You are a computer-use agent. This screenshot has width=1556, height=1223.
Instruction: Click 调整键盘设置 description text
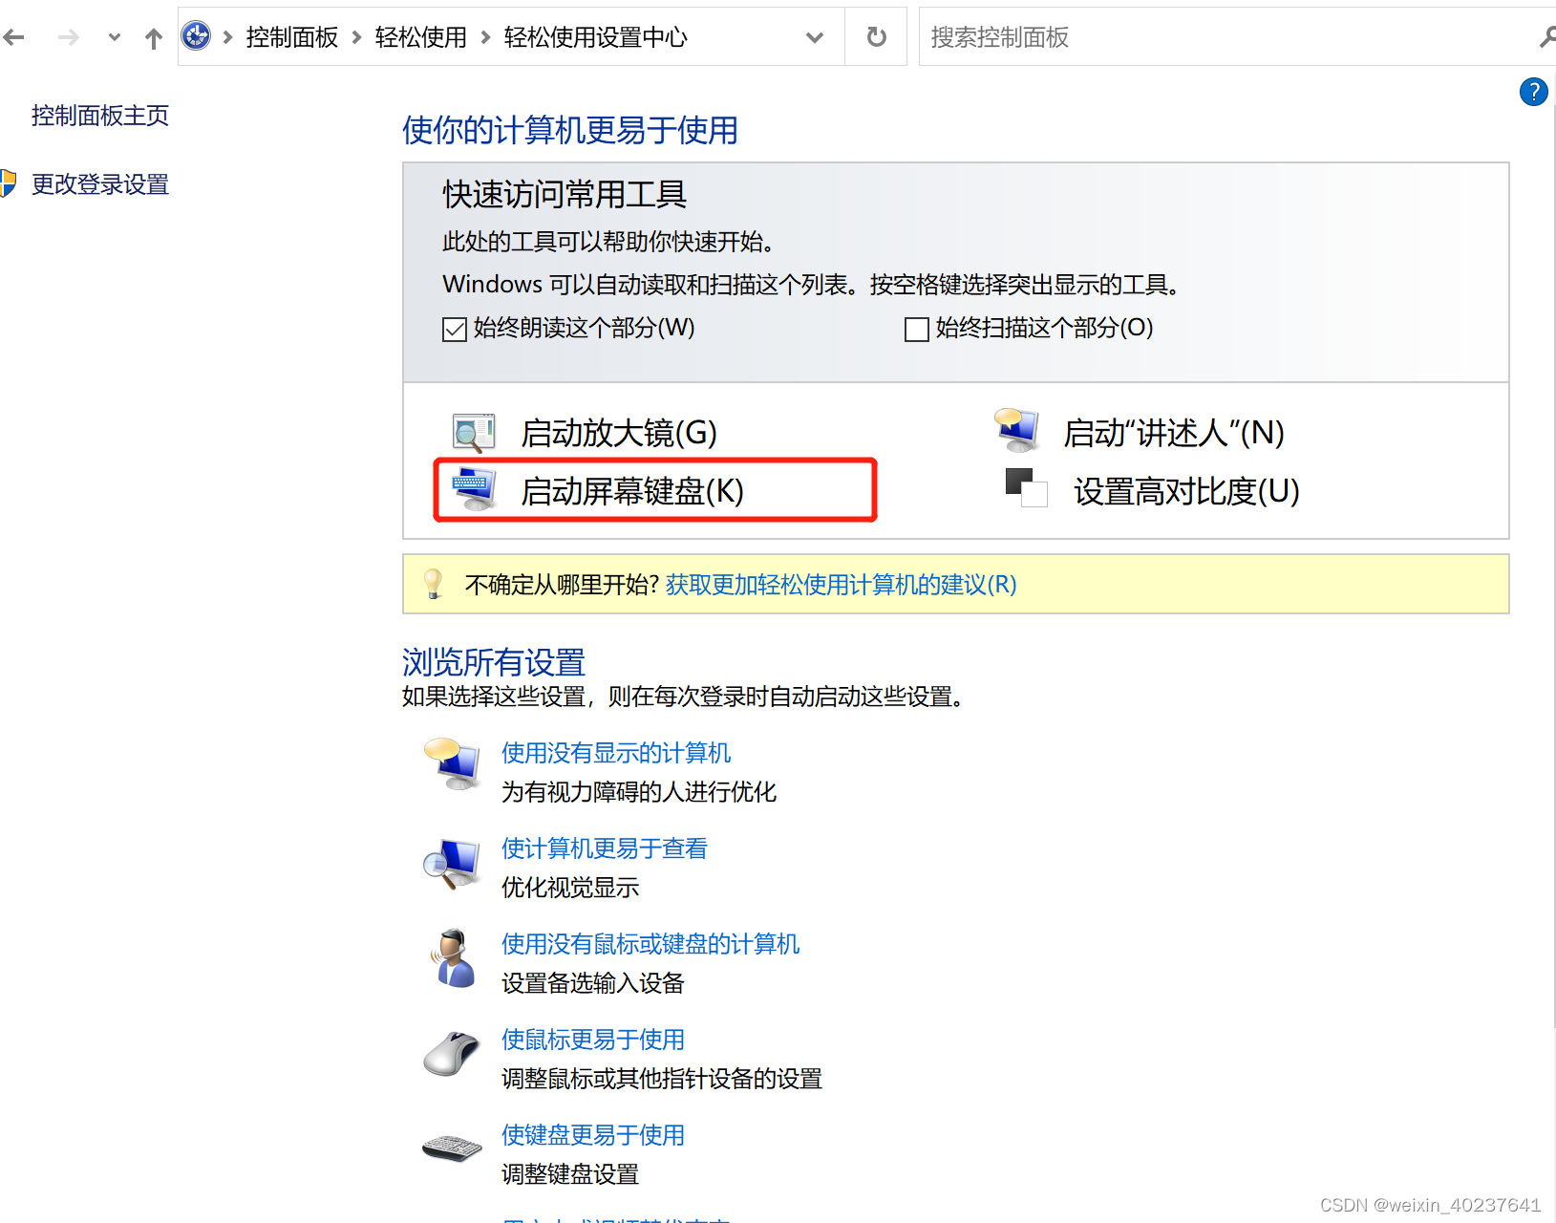point(570,1174)
